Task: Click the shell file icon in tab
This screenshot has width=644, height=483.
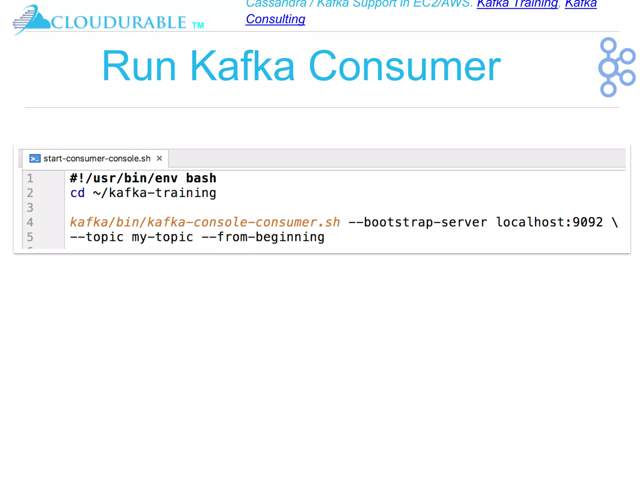Action: pyautogui.click(x=35, y=158)
